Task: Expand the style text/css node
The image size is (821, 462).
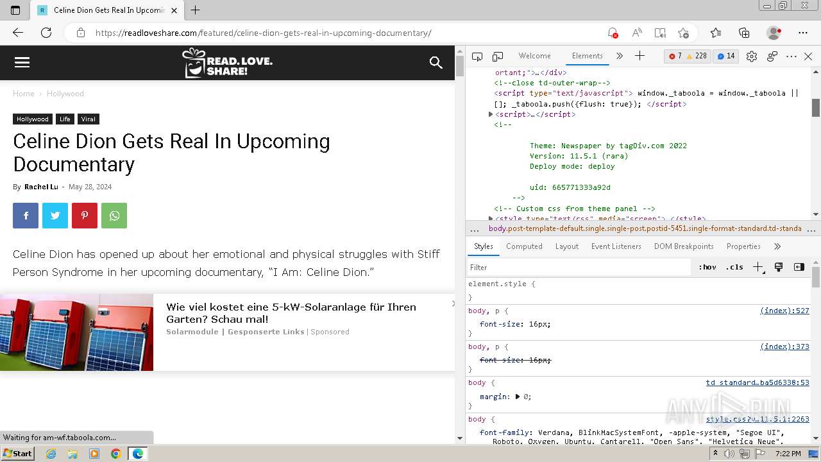Action: (x=491, y=219)
